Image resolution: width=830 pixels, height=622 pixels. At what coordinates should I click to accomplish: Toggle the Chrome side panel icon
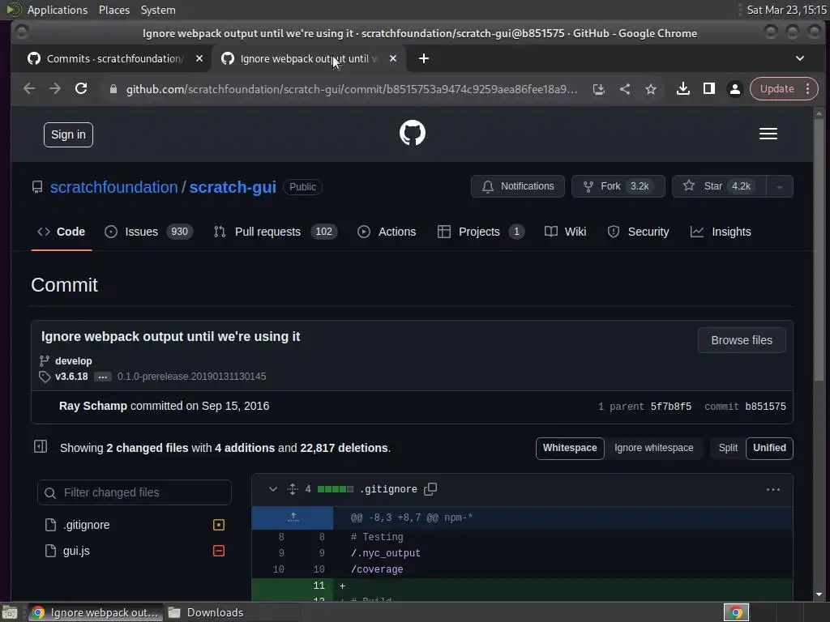point(708,89)
